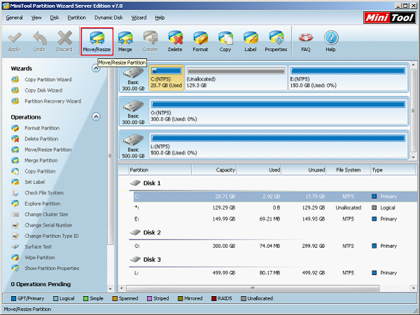
Task: Select O:(NTFS) 300.0 GB disk block
Action: 278,111
